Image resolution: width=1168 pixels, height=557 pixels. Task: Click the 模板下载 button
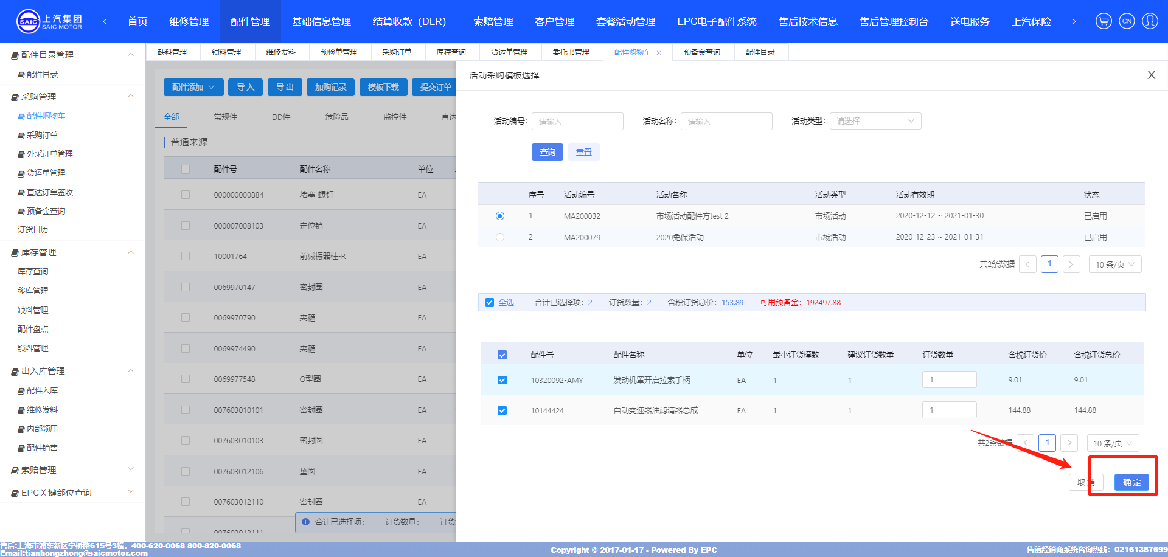tap(383, 87)
